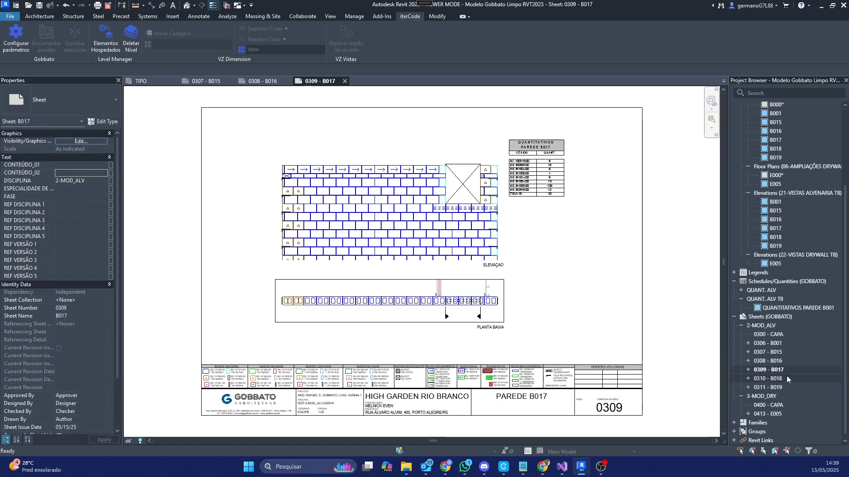The image size is (849, 477).
Task: Click the Edit Type button
Action: coord(103,121)
